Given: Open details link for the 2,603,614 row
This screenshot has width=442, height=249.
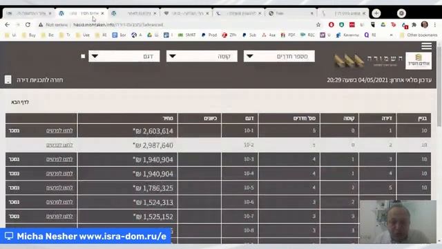Looking at the screenshot, I should [59, 131].
